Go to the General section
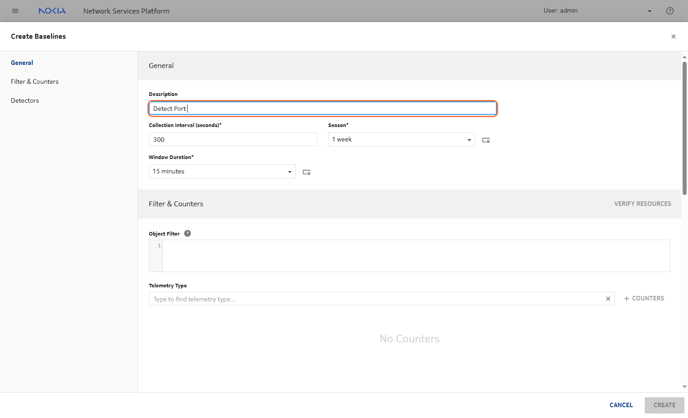Viewport: 688px width, 418px height. click(22, 63)
